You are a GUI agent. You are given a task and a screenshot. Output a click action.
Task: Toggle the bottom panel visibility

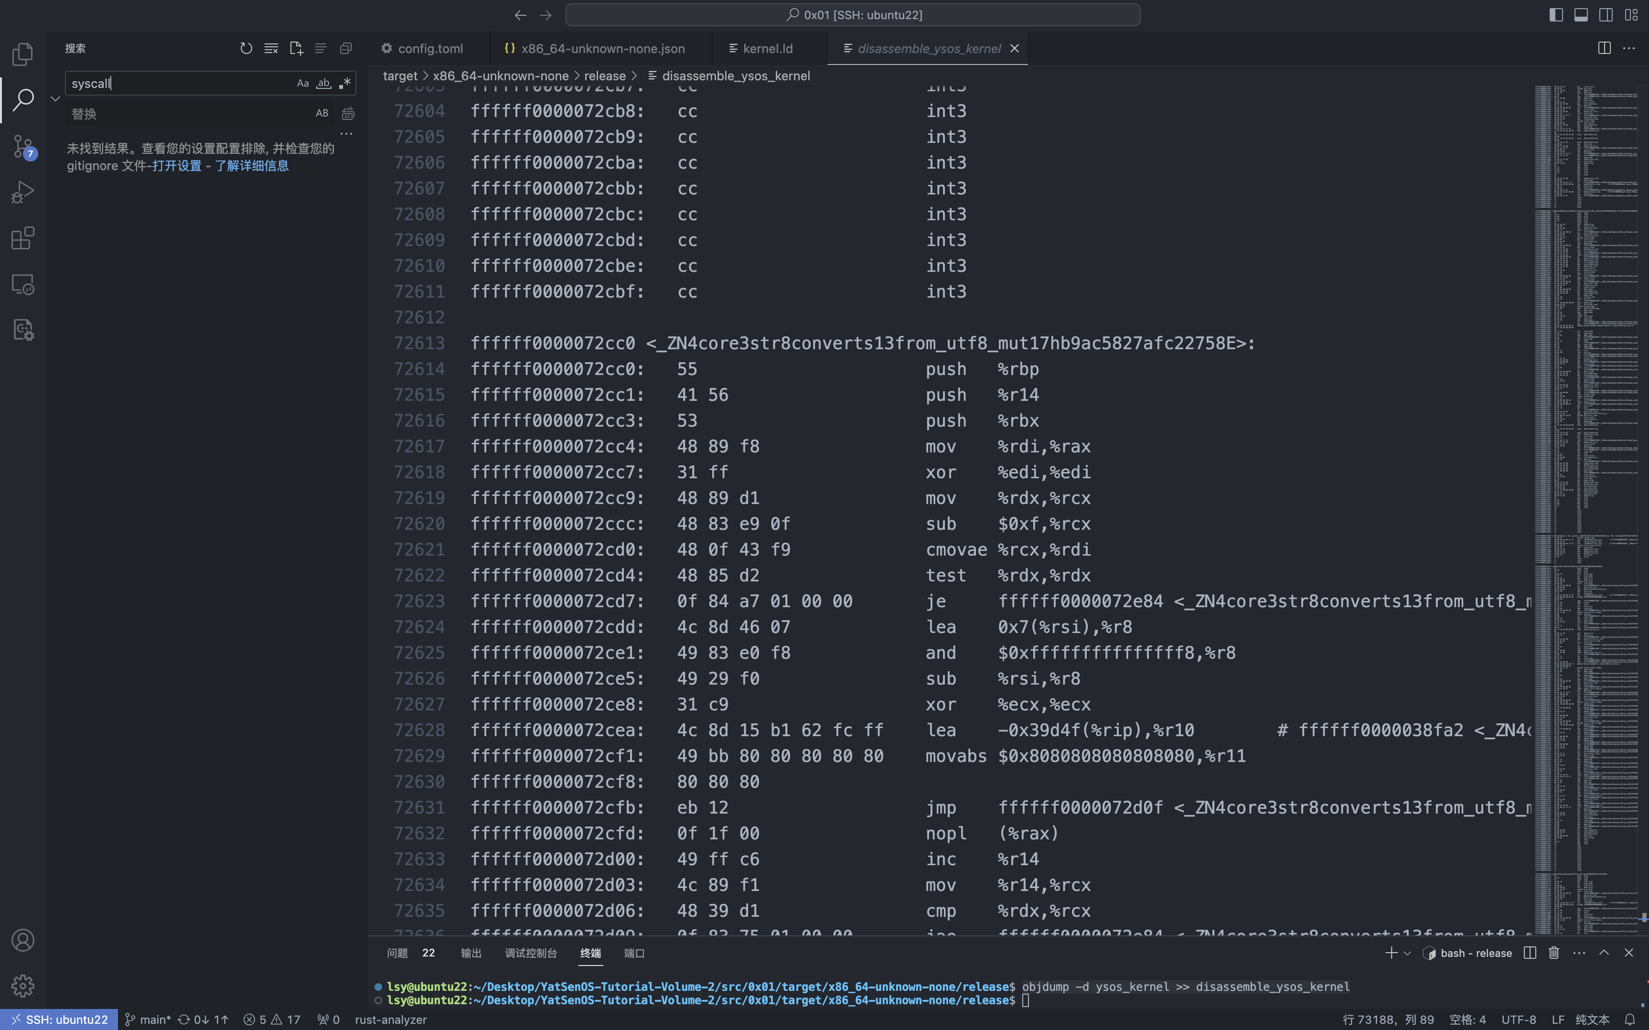[1581, 15]
